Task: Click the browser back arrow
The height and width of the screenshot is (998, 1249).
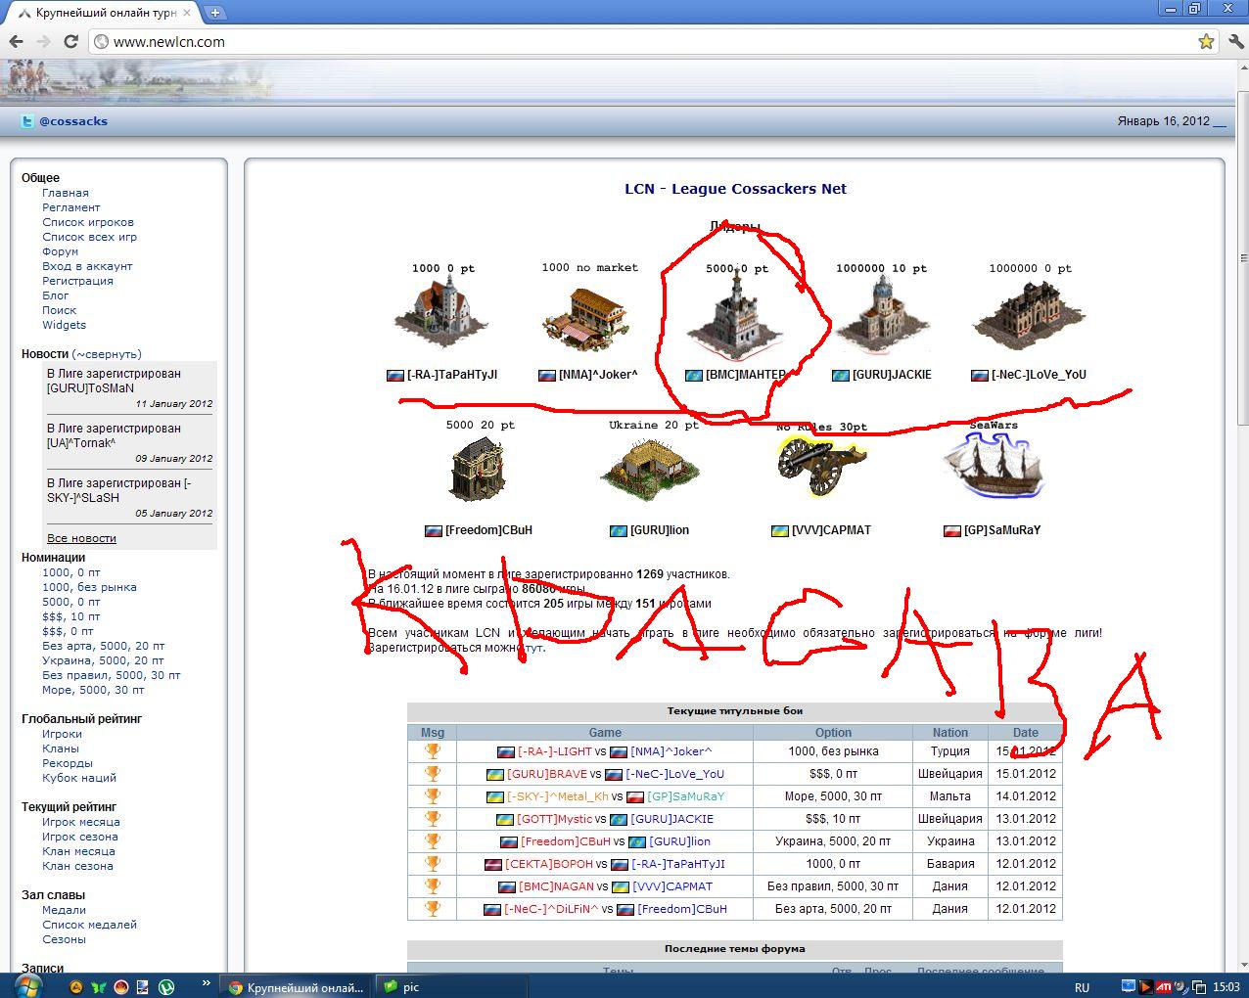Action: coord(17,41)
